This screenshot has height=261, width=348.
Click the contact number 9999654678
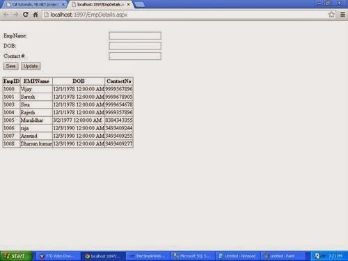[119, 104]
